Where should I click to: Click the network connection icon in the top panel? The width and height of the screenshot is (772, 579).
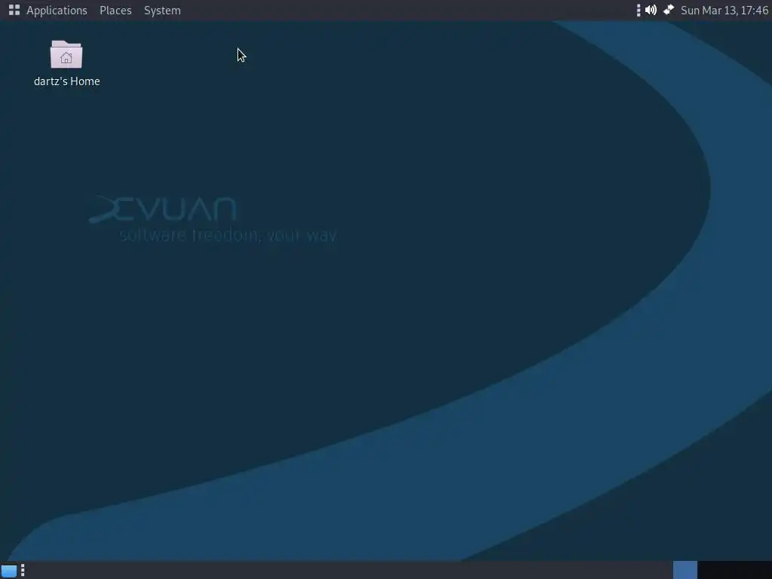669,10
